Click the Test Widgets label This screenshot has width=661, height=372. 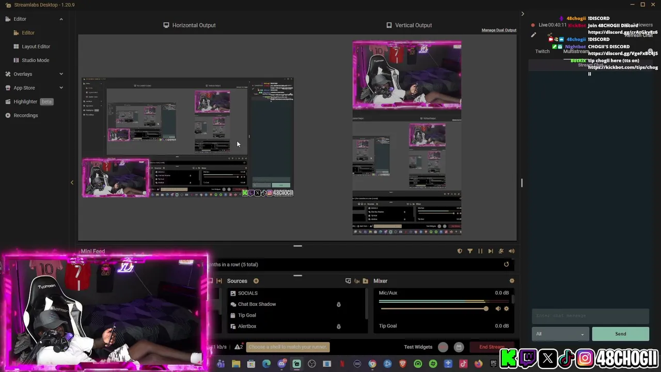click(x=418, y=347)
